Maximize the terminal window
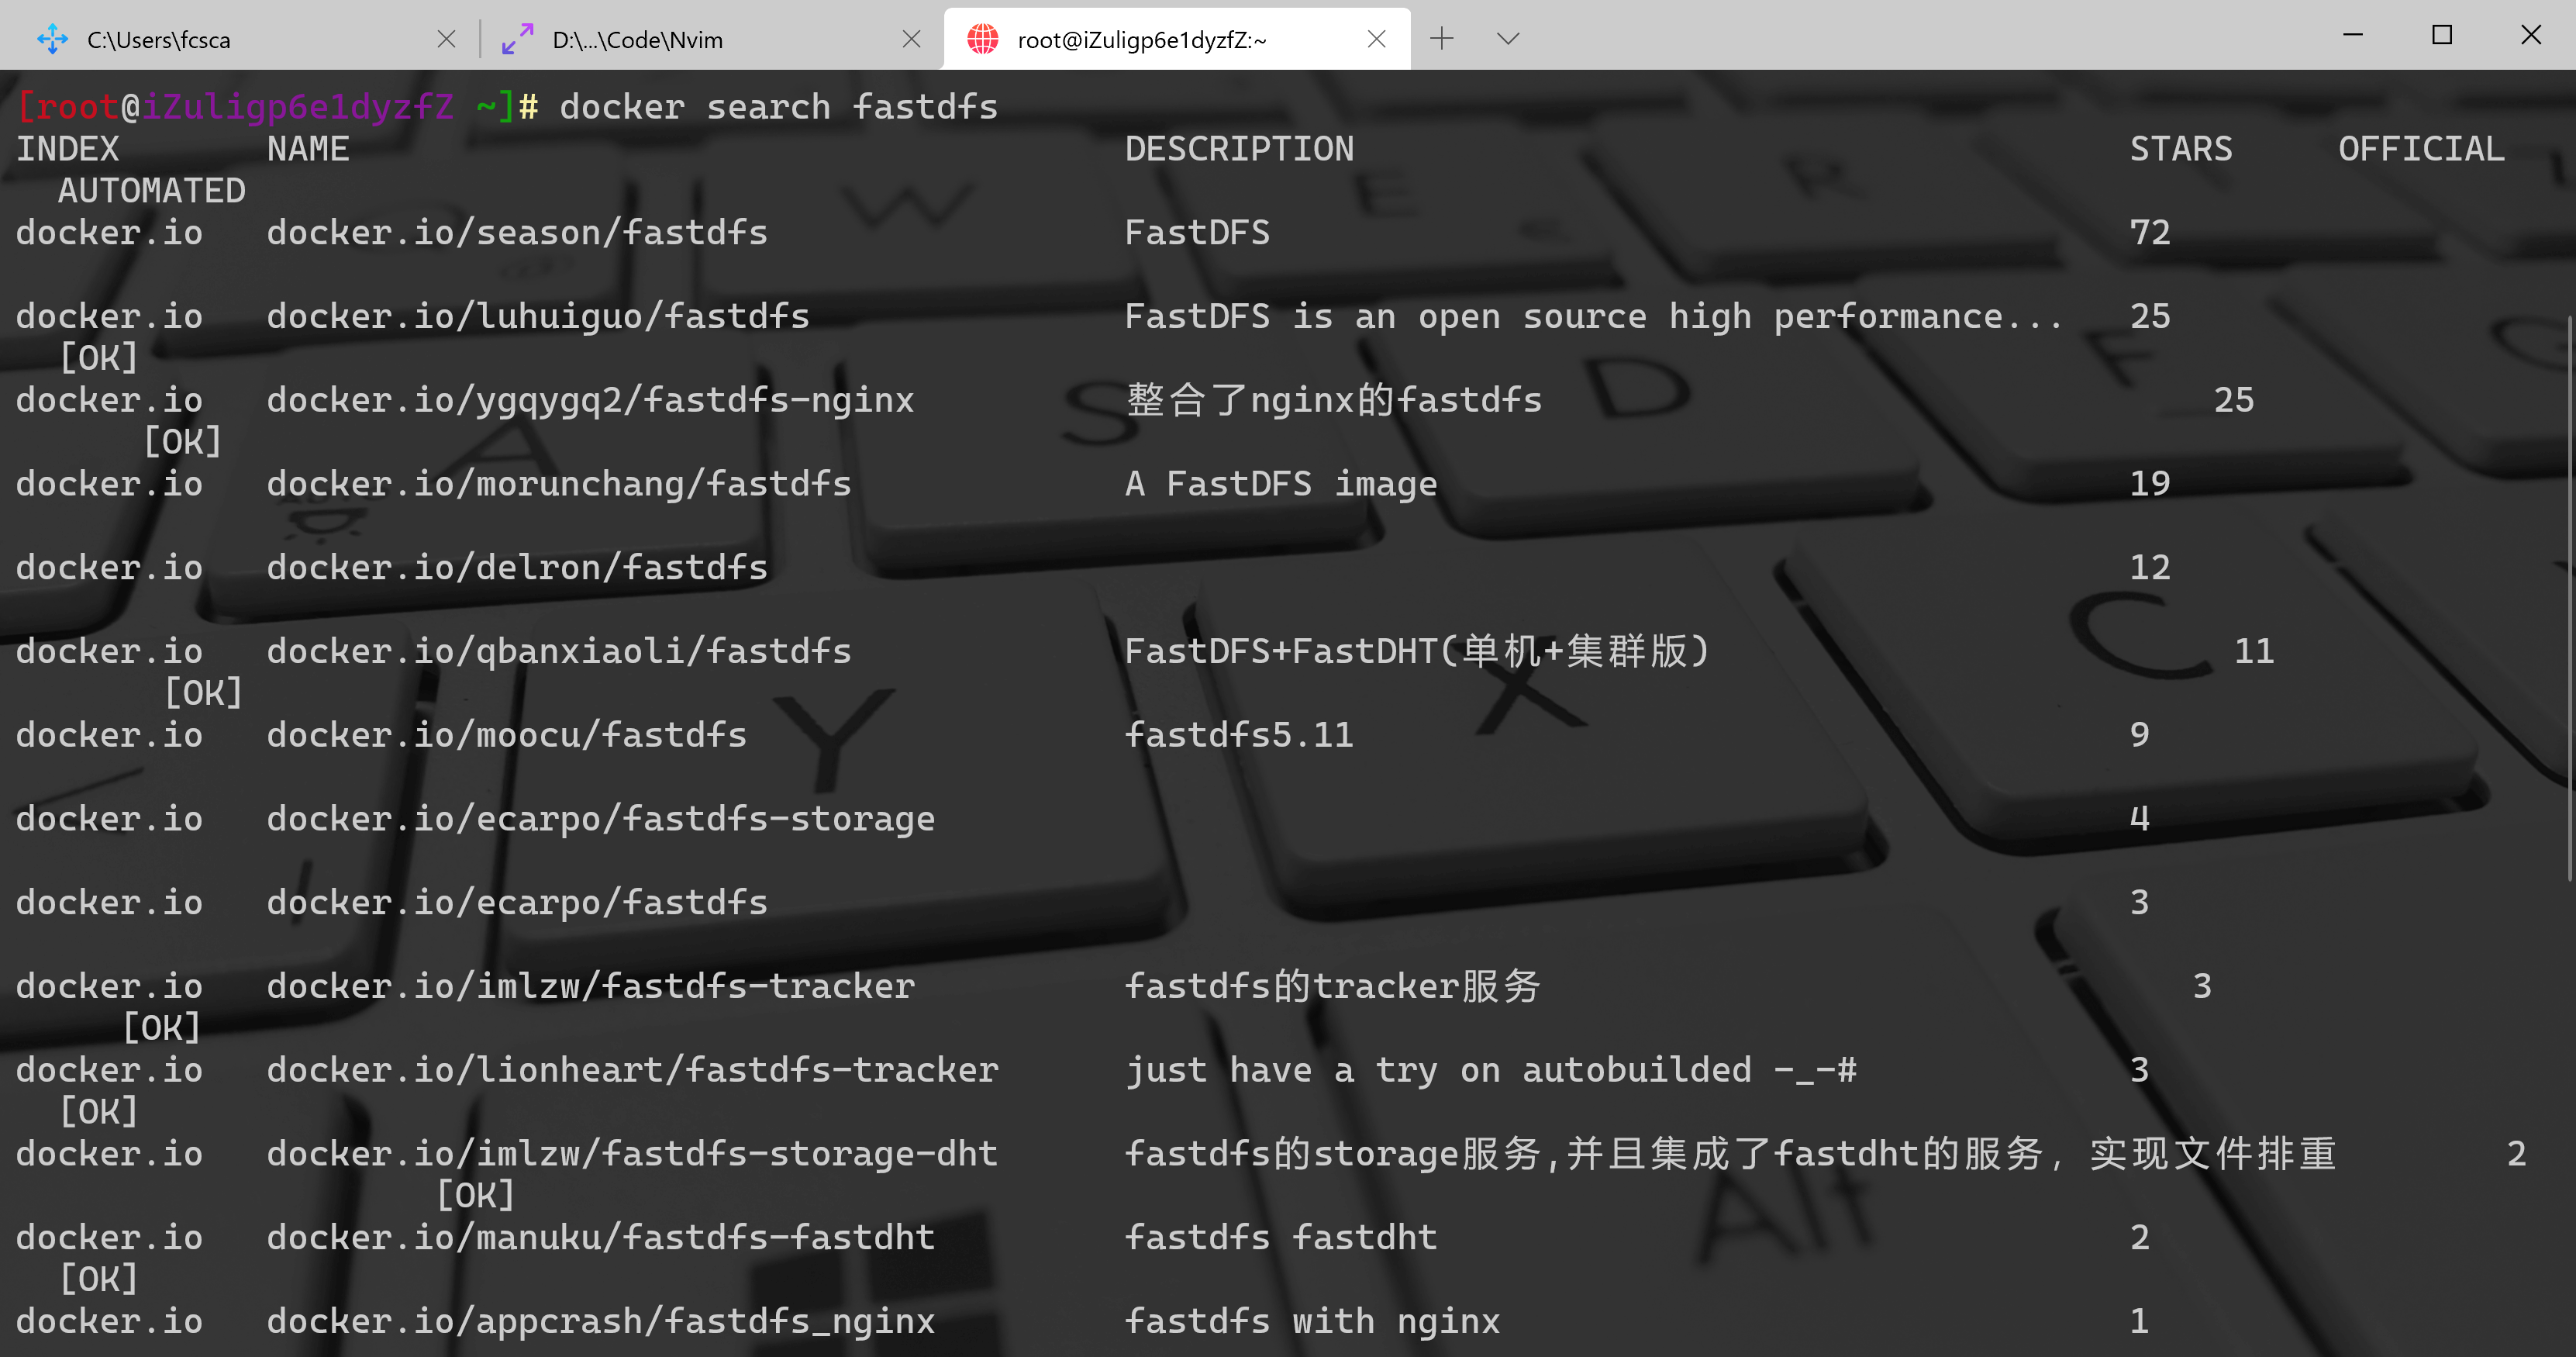Screen dimensions: 2576x1357 tap(2441, 35)
